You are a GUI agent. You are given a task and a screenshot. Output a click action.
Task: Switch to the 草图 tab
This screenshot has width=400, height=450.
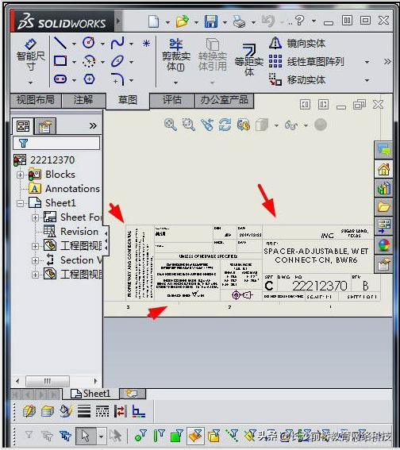point(128,101)
